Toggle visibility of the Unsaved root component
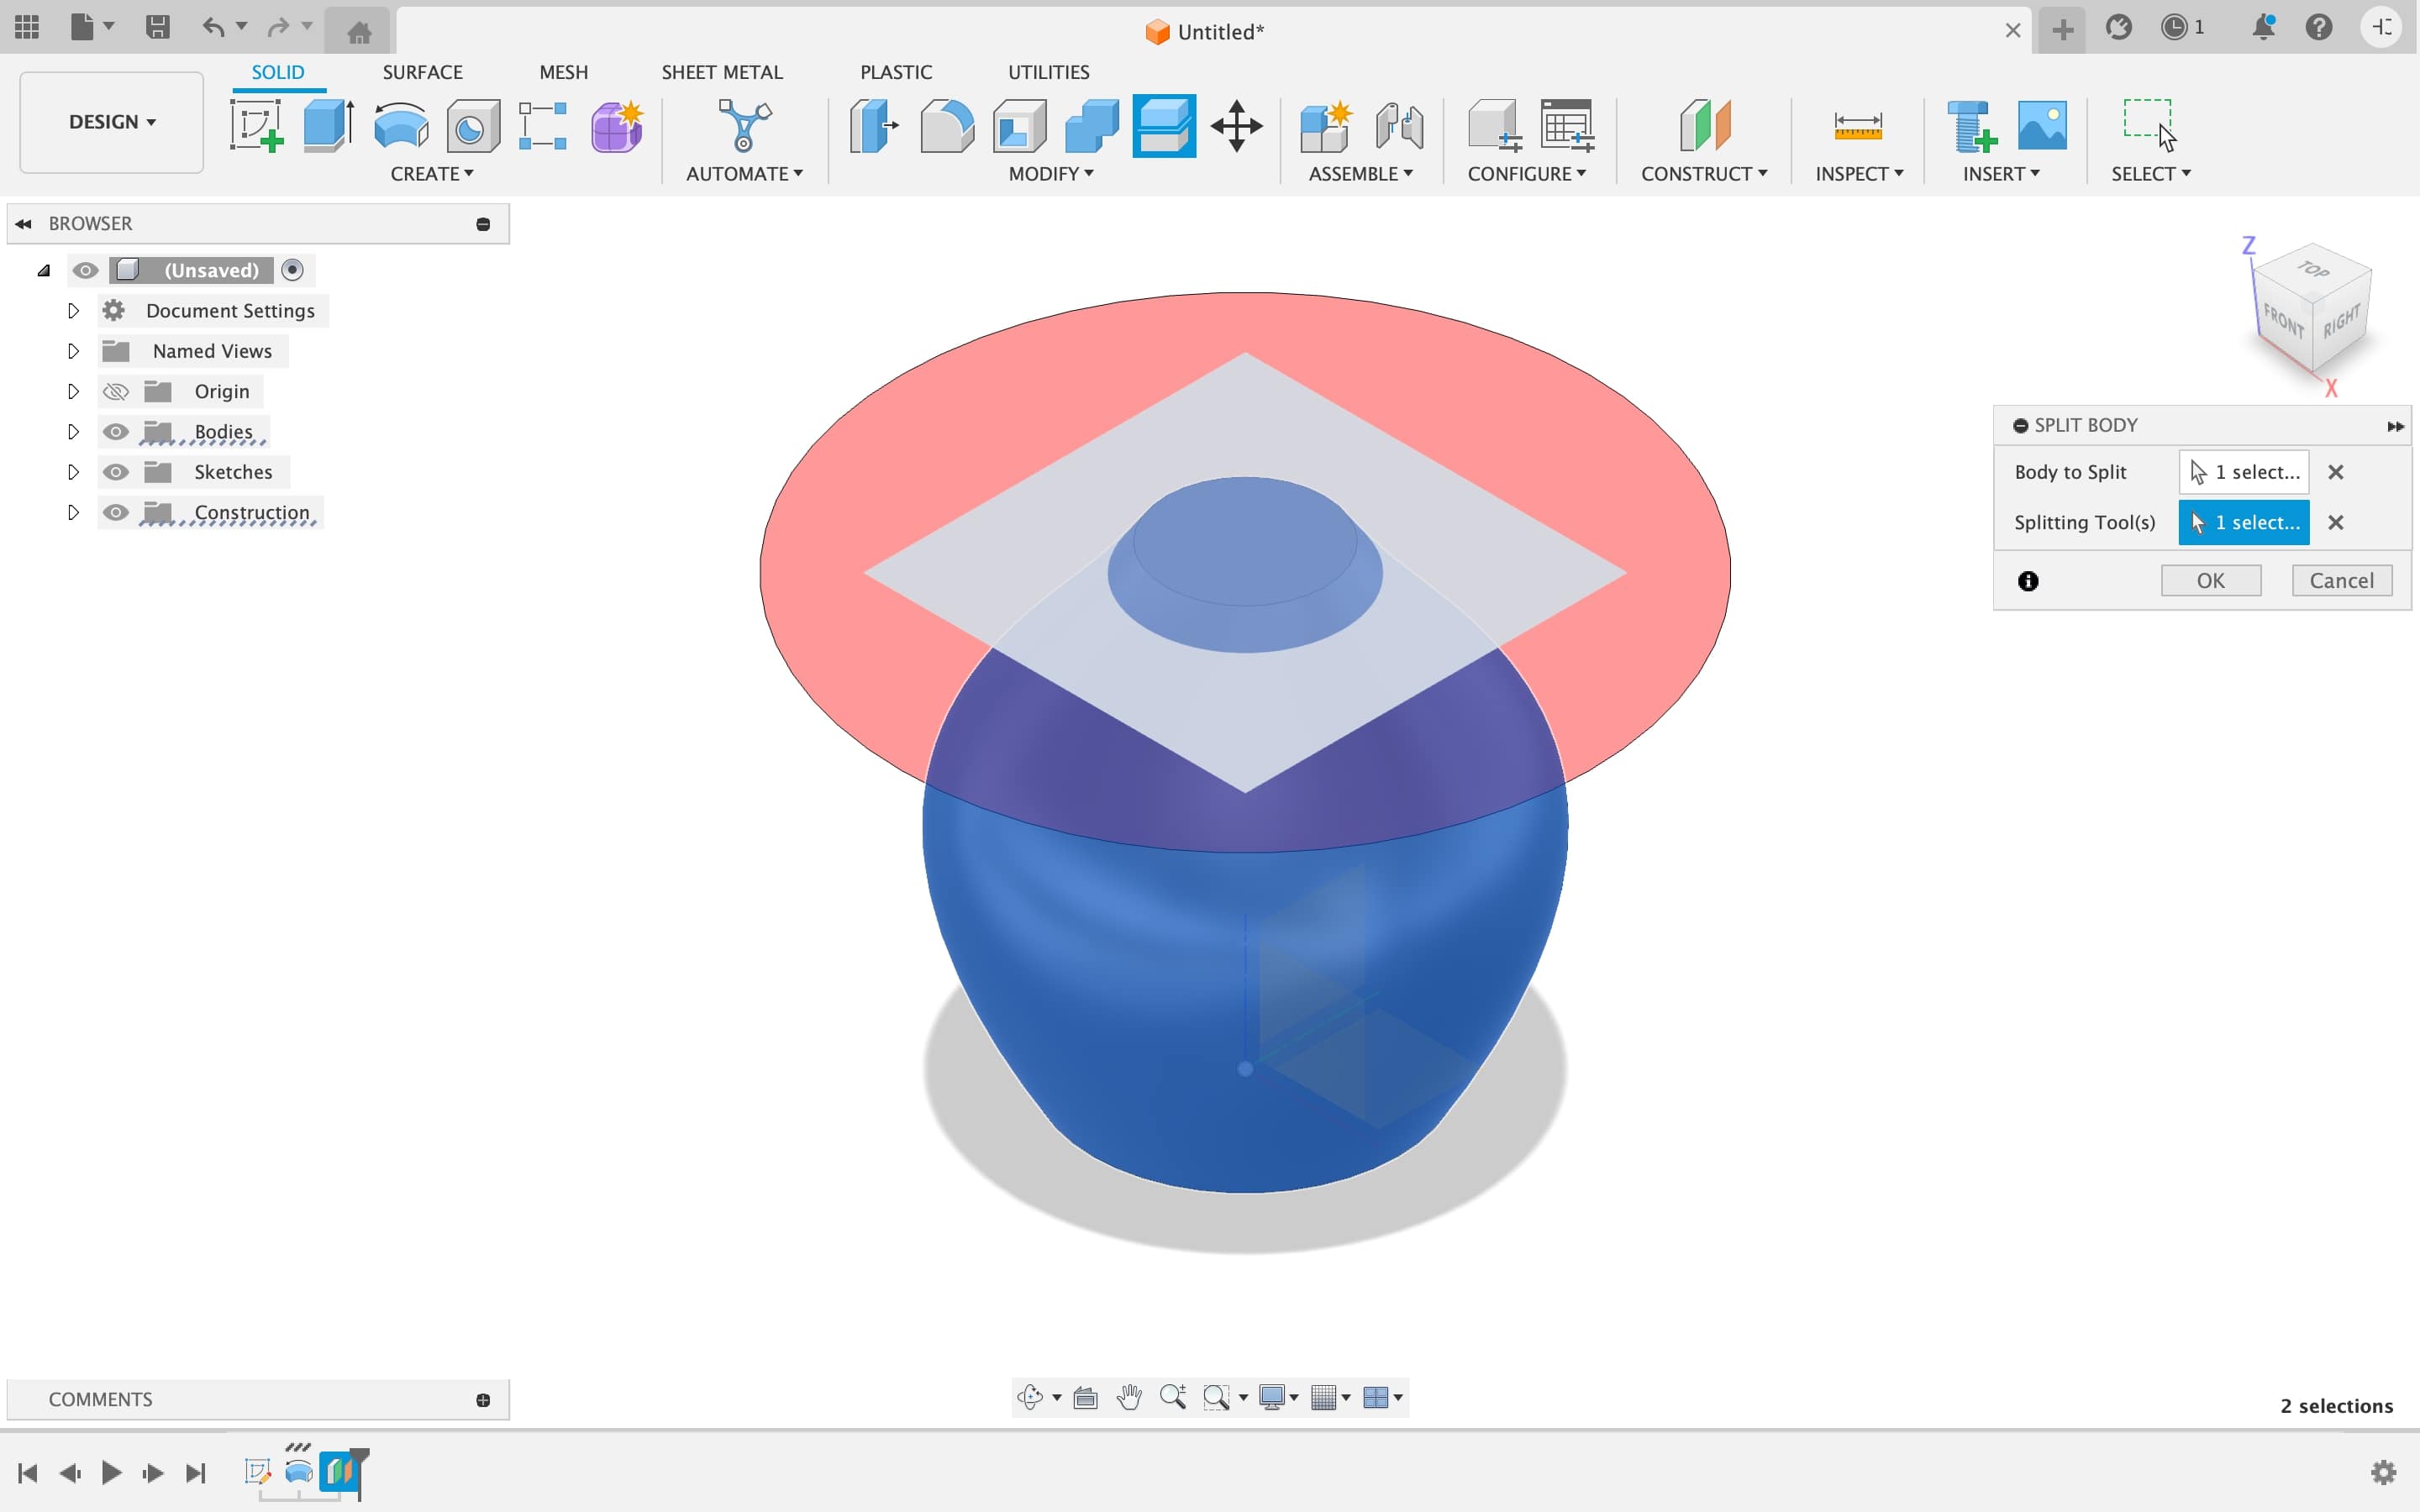 coord(85,270)
